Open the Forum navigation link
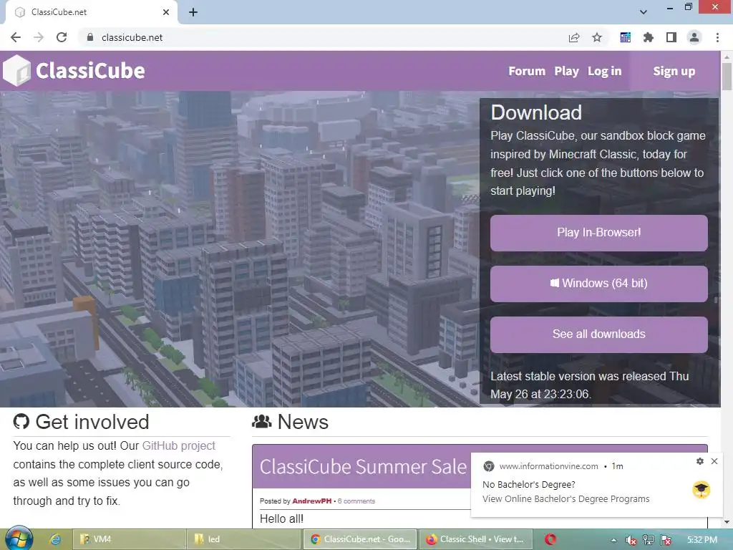This screenshot has width=733, height=550. pyautogui.click(x=527, y=71)
